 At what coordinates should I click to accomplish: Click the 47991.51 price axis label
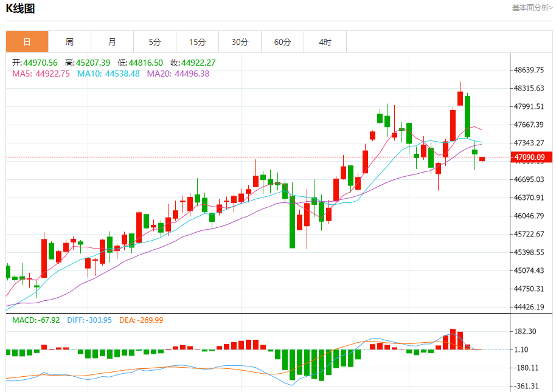coord(529,106)
